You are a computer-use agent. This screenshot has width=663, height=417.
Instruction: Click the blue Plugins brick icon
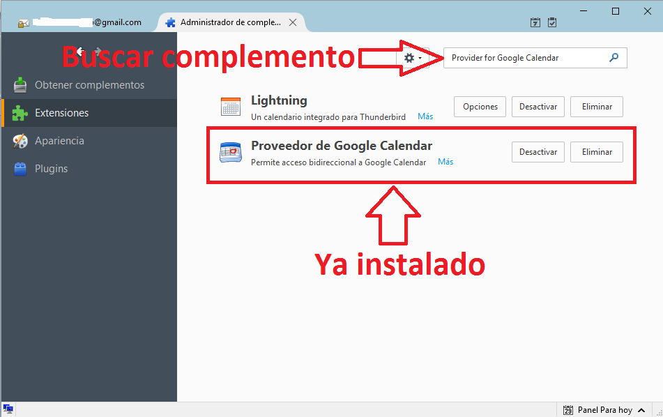pos(20,169)
